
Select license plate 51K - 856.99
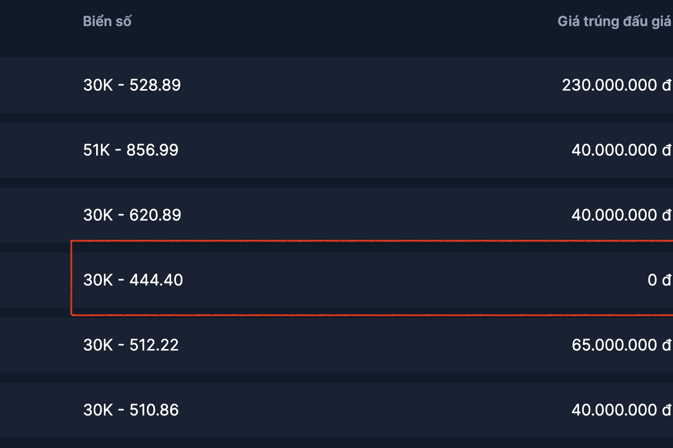click(131, 150)
